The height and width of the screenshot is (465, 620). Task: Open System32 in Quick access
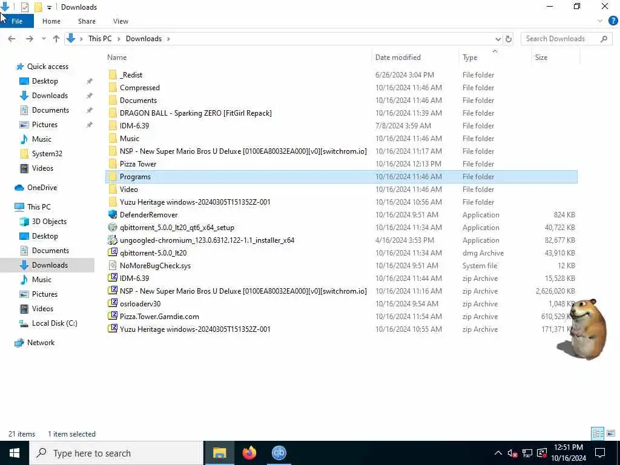47,153
